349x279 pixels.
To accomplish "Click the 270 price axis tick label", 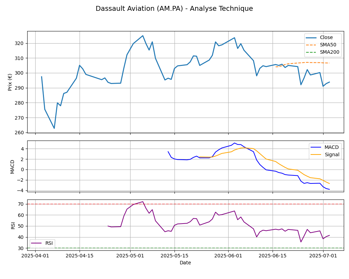I will tap(19, 118).
